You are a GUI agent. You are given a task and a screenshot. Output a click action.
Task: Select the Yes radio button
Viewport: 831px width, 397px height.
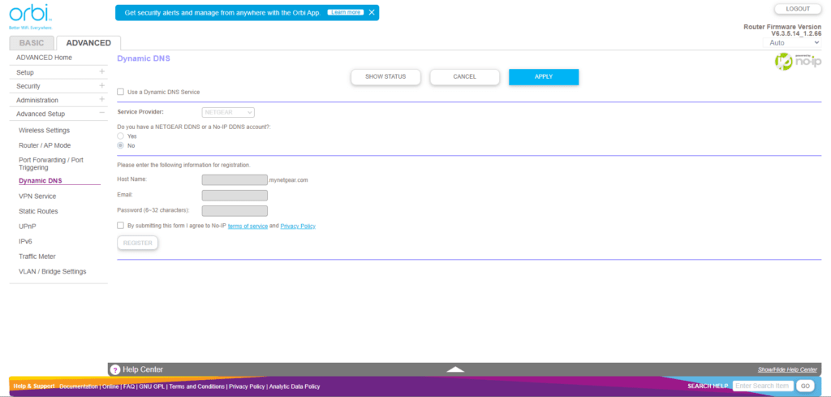(121, 136)
